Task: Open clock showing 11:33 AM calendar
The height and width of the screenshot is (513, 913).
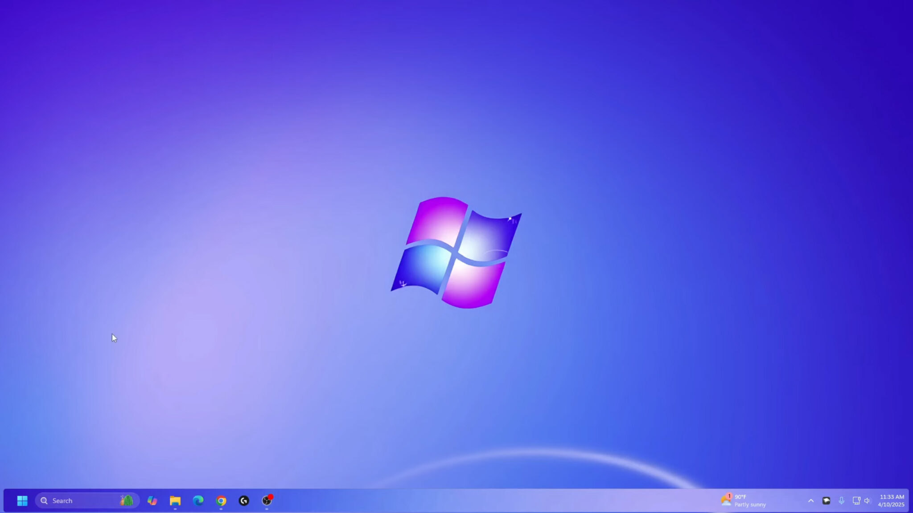Action: [x=891, y=501]
